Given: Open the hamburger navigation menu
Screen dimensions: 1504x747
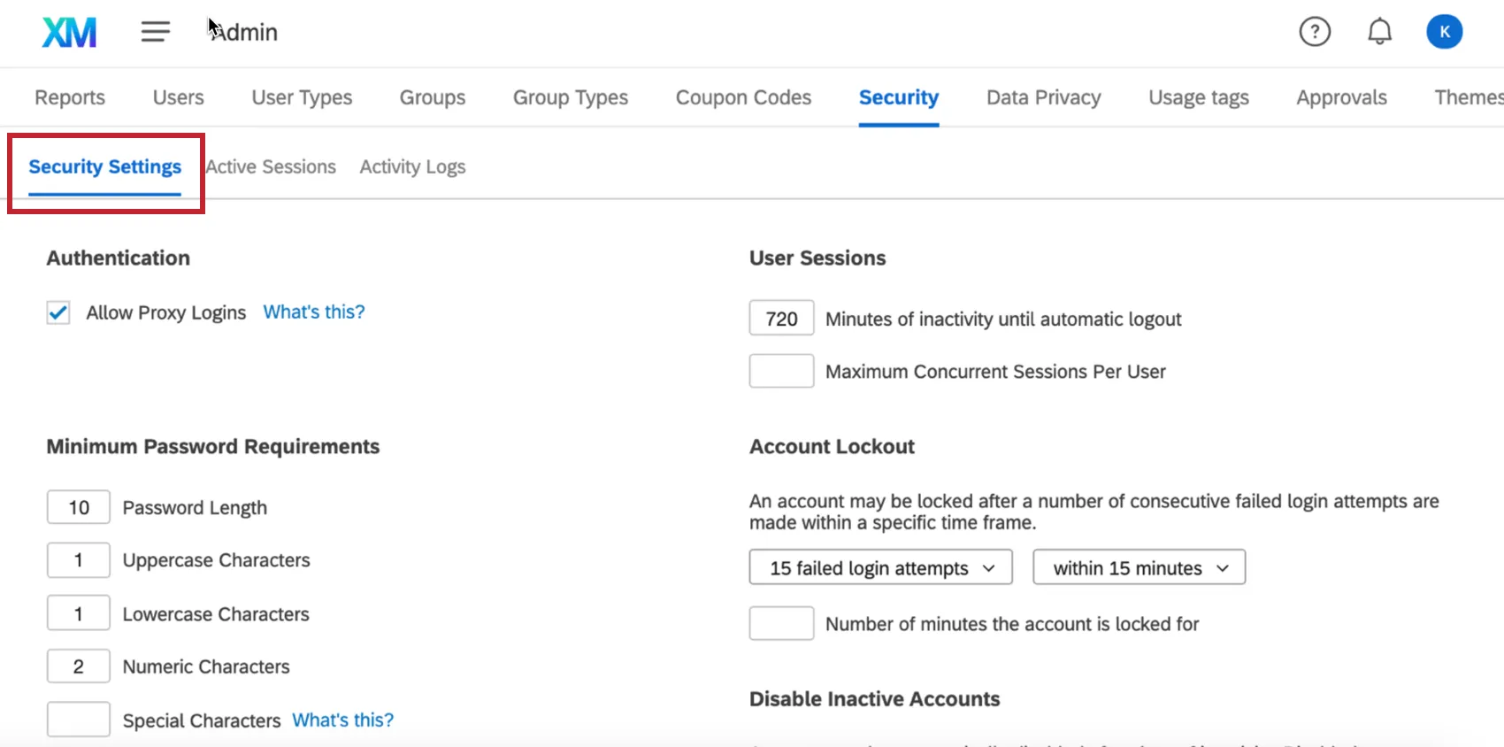Looking at the screenshot, I should click(x=155, y=33).
